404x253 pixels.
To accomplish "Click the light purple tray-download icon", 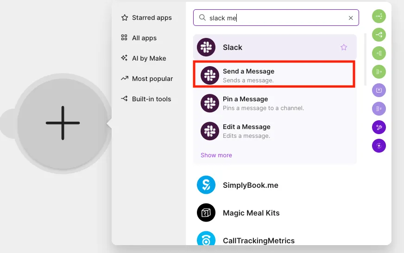I will point(379,90).
